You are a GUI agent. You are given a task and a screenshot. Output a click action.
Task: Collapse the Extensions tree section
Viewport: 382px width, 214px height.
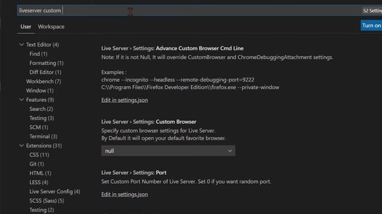click(21, 146)
